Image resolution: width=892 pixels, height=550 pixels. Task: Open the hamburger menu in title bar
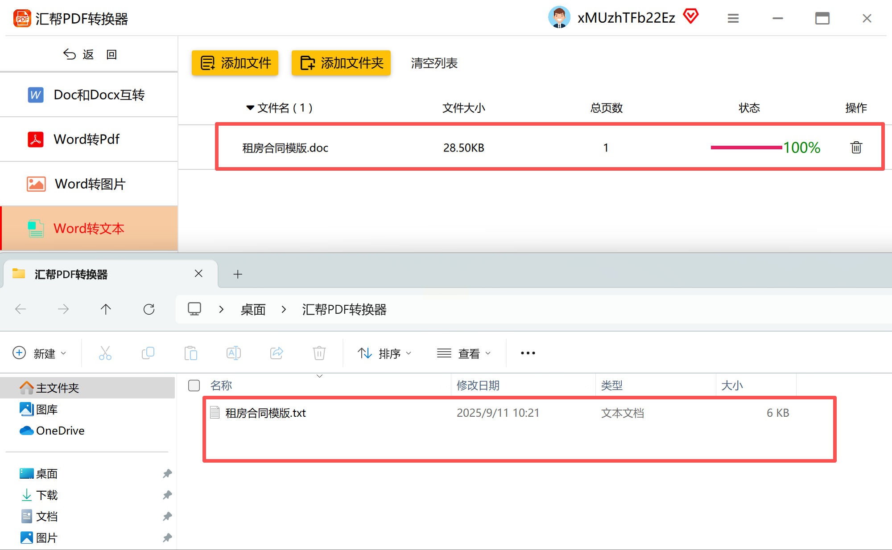(x=733, y=18)
